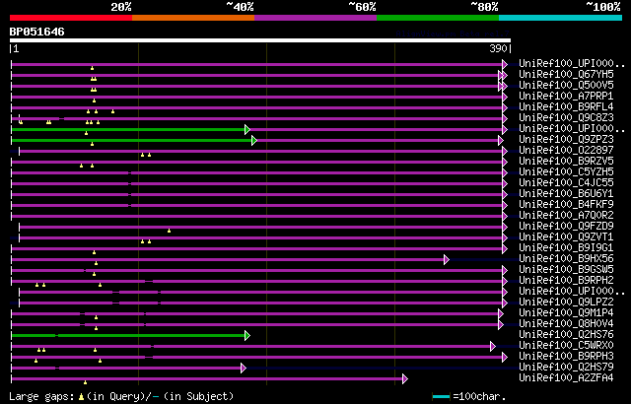Select the UniRef100_B9GSW5 hit label
Viewport: 631px width, 404px height.
click(565, 269)
